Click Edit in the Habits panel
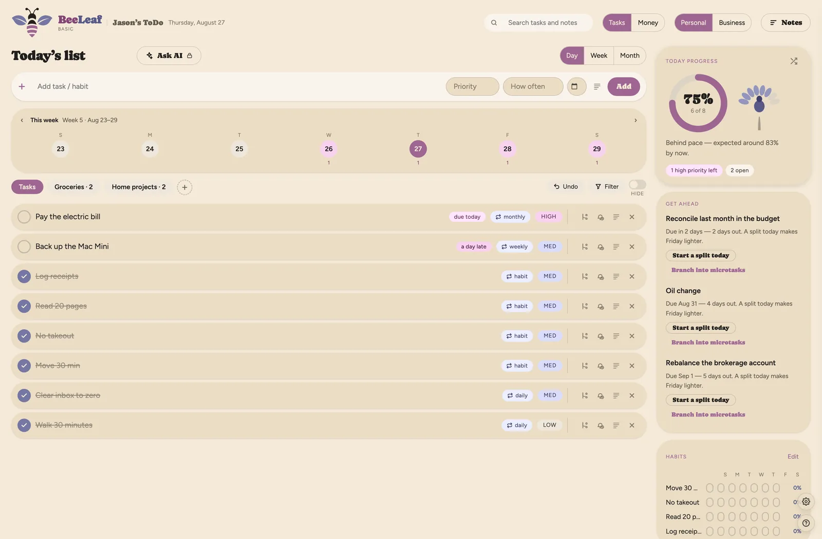This screenshot has width=822, height=539. coord(793,456)
